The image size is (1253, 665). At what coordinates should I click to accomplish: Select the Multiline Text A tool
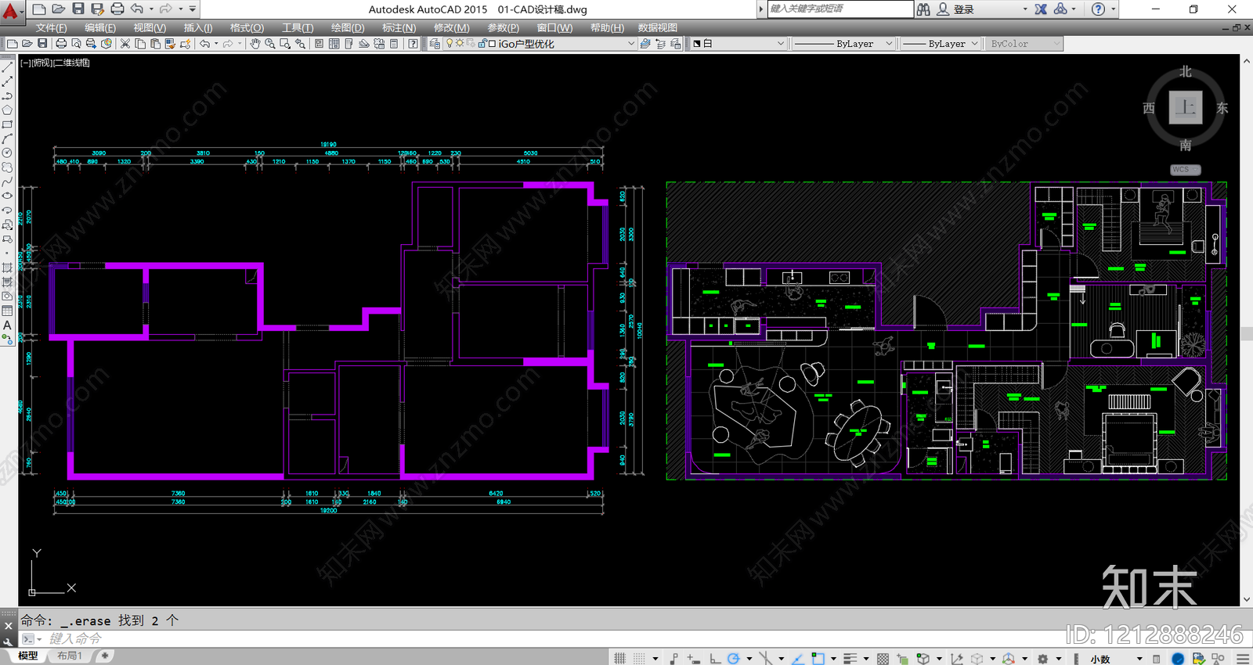coord(7,325)
